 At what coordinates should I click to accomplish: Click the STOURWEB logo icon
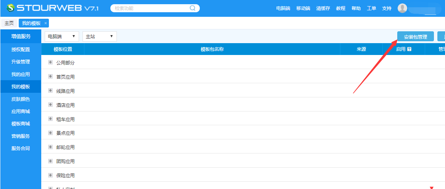point(10,8)
